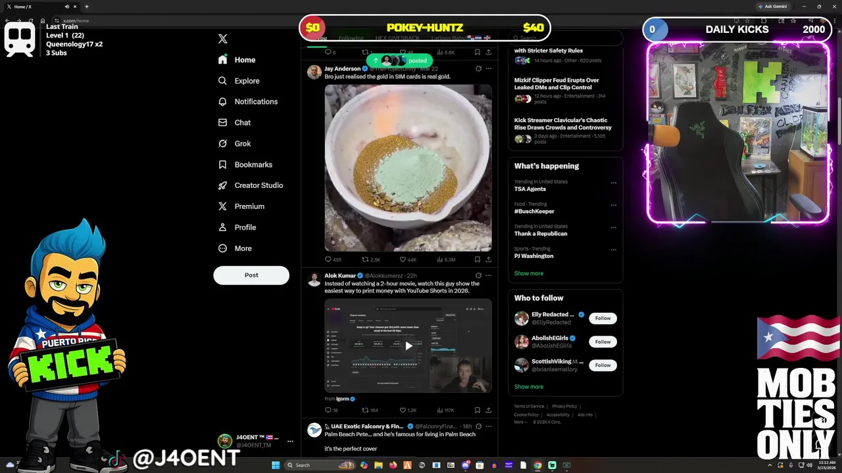The image size is (842, 473).
Task: Bookmark the Alok Kumar post
Action: (x=478, y=411)
